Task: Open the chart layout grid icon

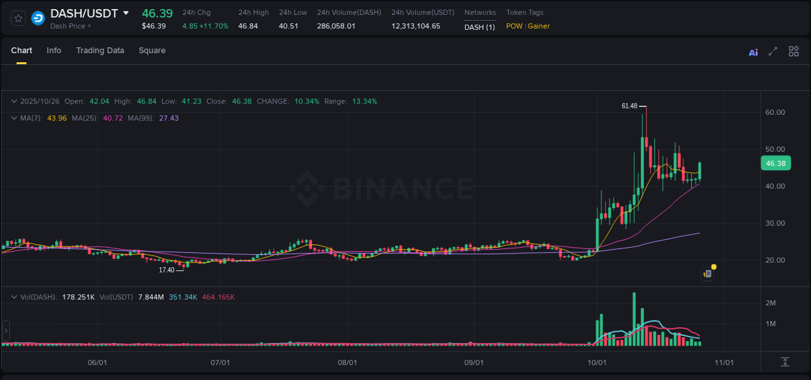Action: [793, 51]
